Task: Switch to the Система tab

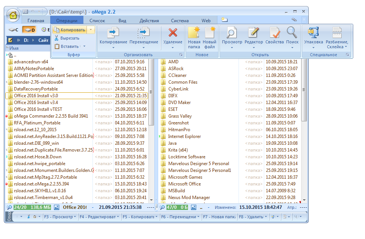Action: coord(180,20)
